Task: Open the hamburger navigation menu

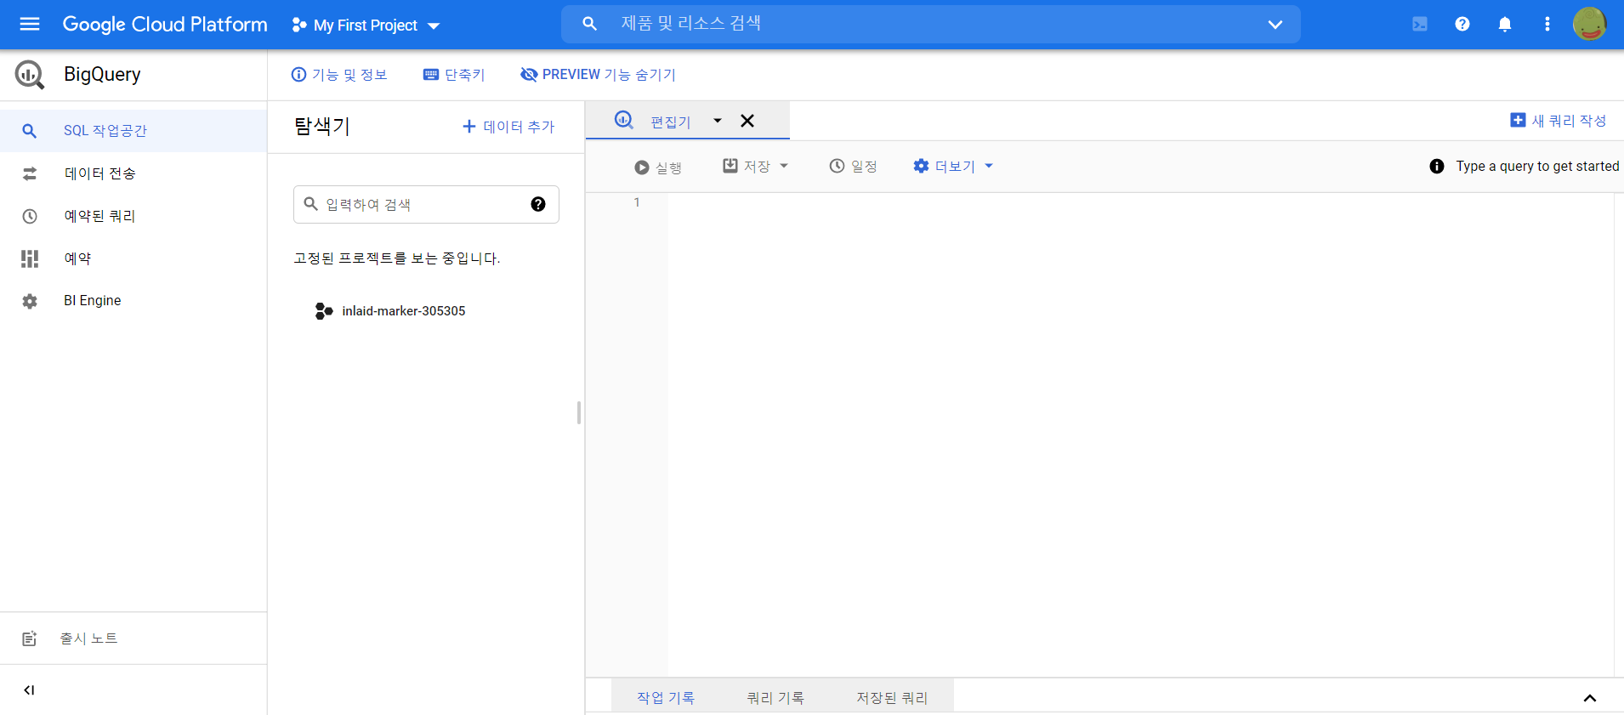Action: [x=30, y=24]
